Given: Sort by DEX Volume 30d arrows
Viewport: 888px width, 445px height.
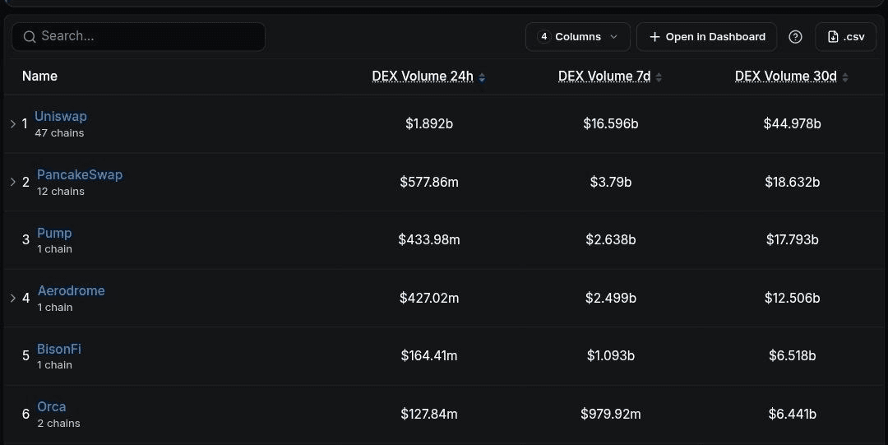Looking at the screenshot, I should pos(845,77).
